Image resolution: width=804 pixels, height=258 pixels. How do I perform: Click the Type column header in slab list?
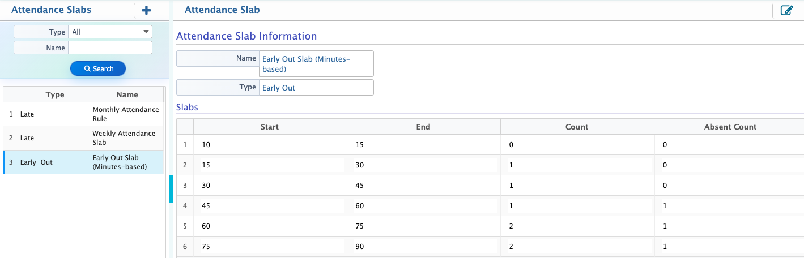coord(55,94)
